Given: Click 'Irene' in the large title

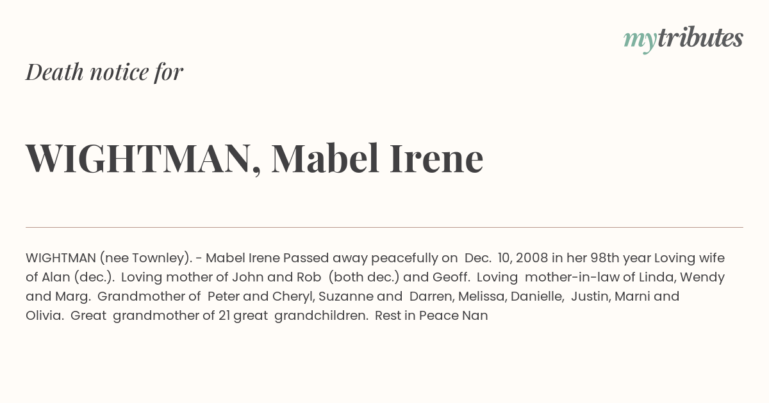Looking at the screenshot, I should 436,158.
